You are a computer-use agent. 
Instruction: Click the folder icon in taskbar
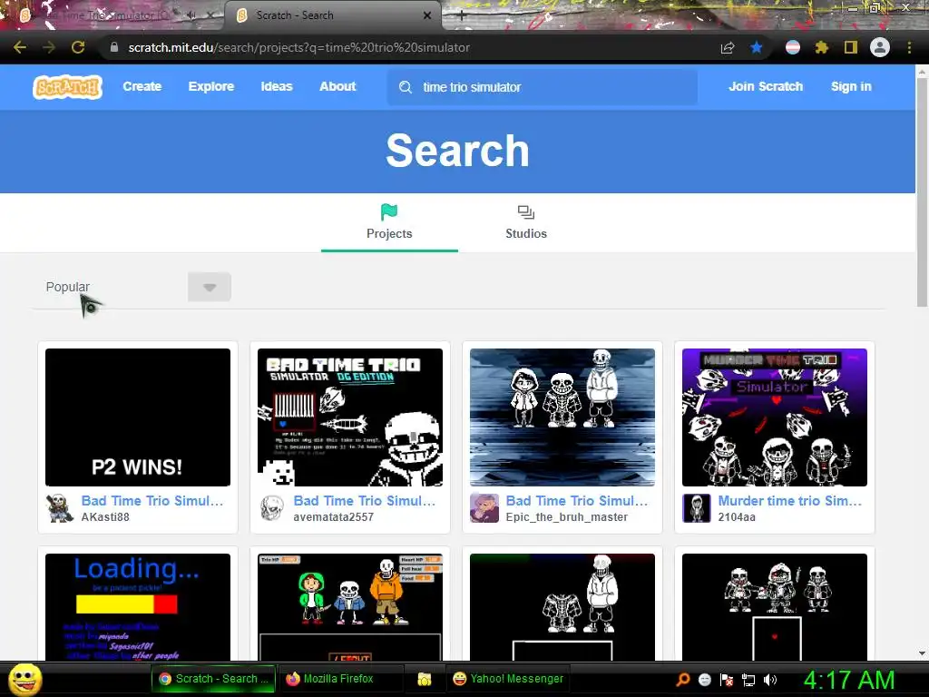pyautogui.click(x=425, y=679)
